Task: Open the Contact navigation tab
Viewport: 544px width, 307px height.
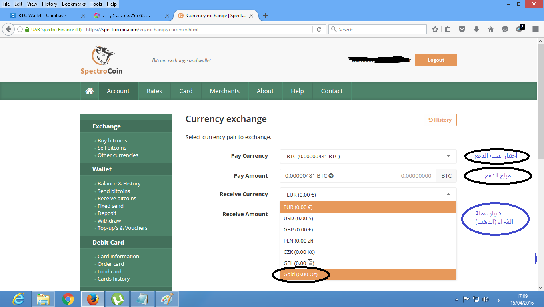Action: 332,91
